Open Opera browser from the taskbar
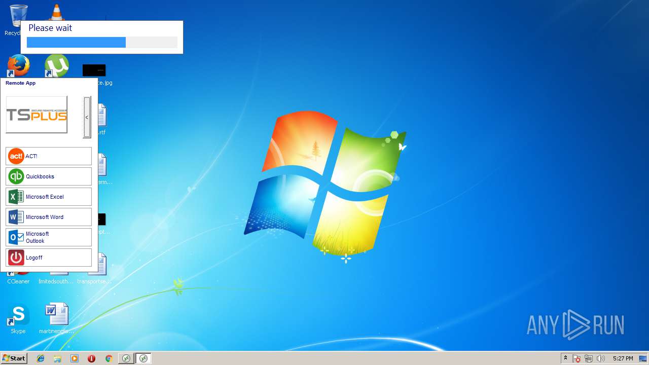Viewport: 649px width, 365px height. (x=91, y=358)
